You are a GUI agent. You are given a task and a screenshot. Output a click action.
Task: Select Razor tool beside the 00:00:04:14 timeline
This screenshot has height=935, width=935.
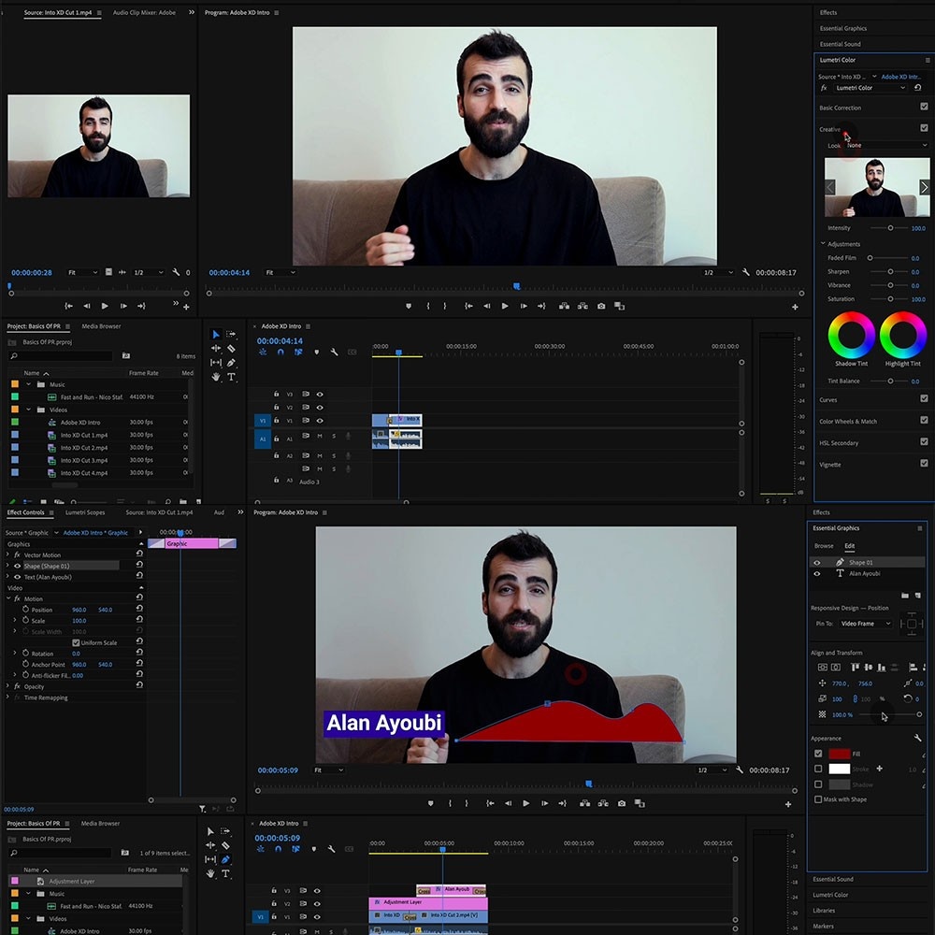[x=231, y=348]
